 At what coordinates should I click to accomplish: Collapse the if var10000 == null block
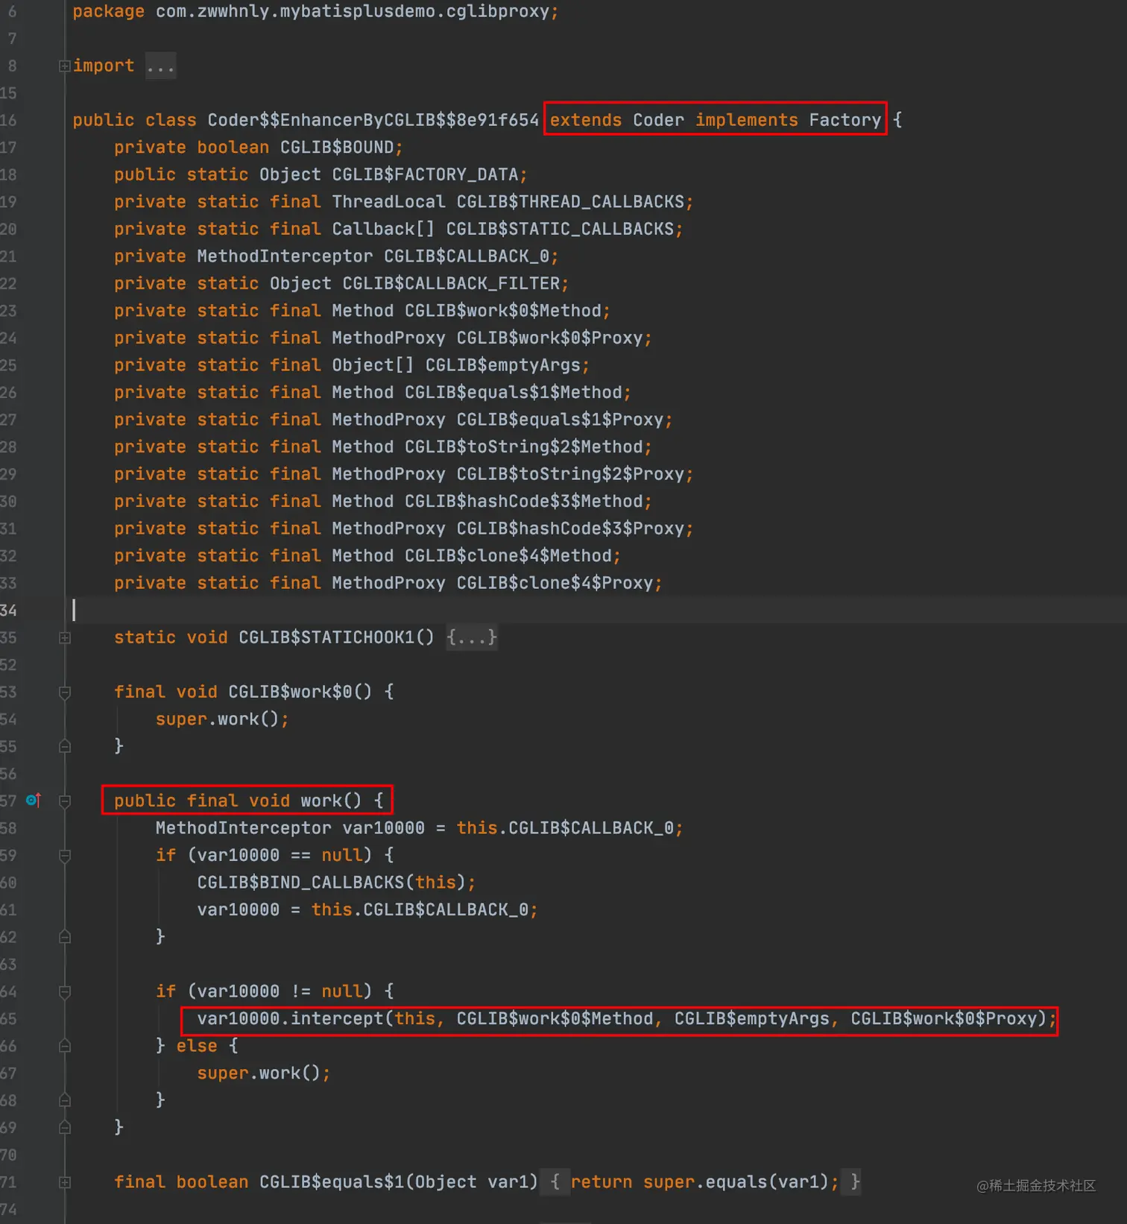click(x=65, y=856)
